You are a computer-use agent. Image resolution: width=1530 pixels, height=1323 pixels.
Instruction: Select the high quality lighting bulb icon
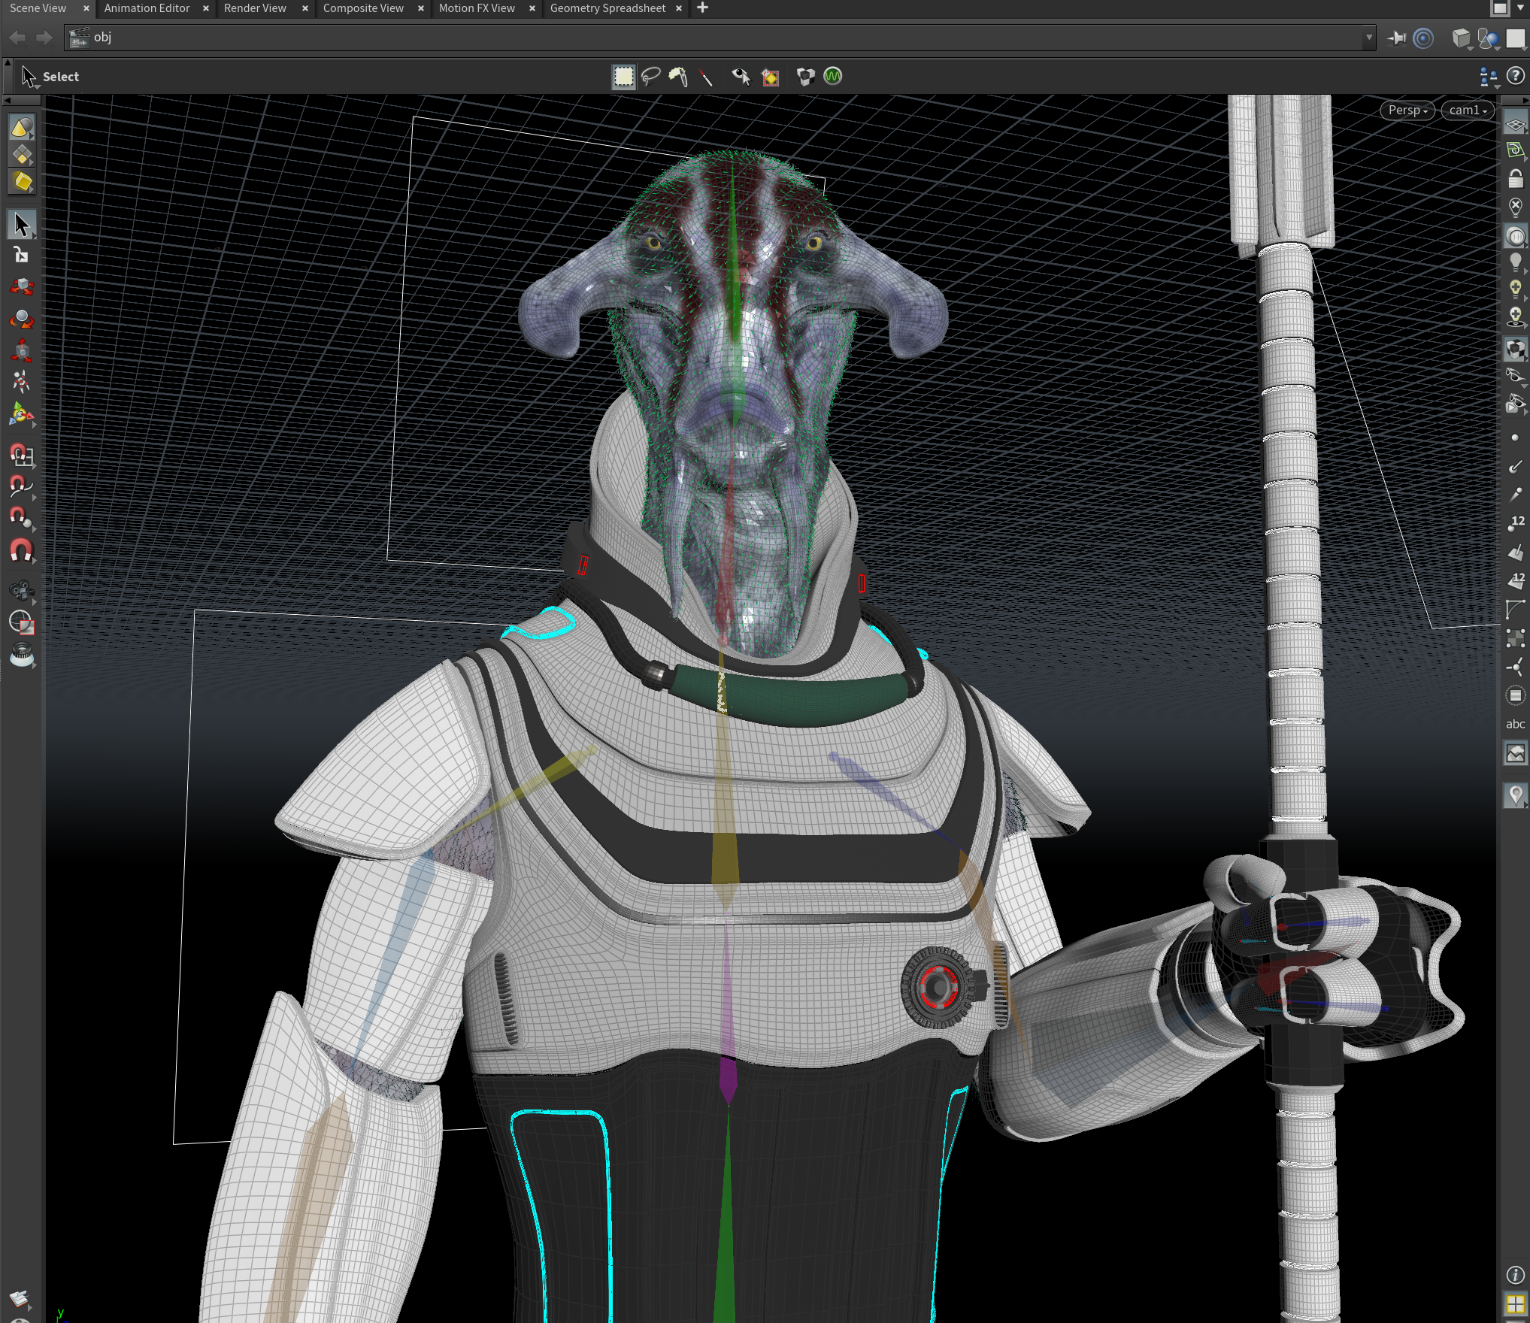[1515, 289]
